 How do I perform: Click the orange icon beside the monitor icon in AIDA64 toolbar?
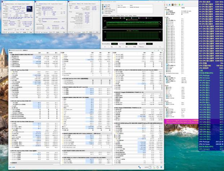175,5
